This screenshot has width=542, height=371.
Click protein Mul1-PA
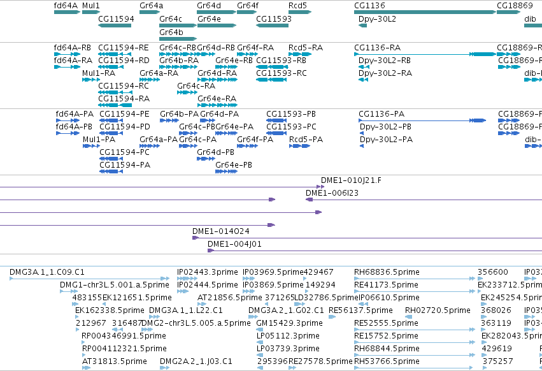pyautogui.click(x=91, y=146)
